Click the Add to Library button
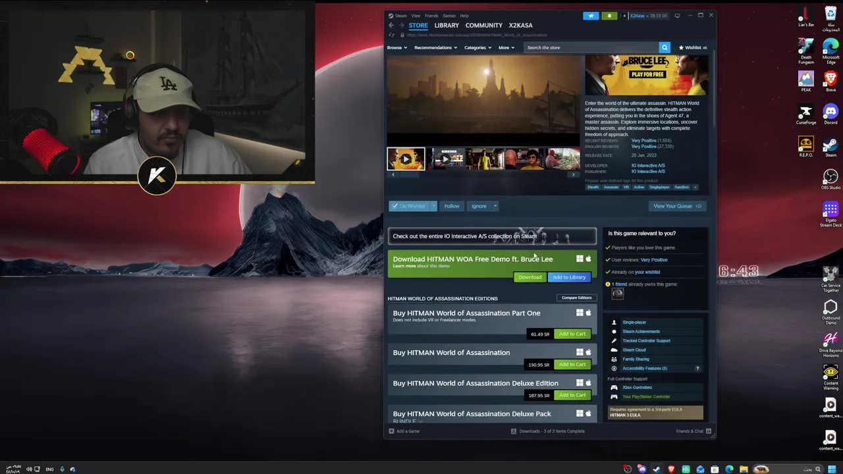 [x=569, y=277]
